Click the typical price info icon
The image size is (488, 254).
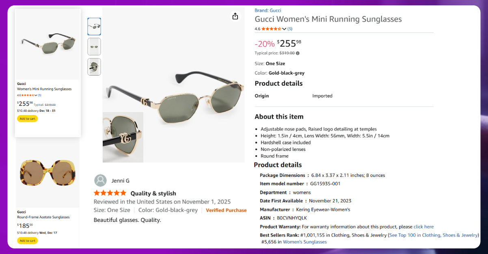click(x=298, y=53)
